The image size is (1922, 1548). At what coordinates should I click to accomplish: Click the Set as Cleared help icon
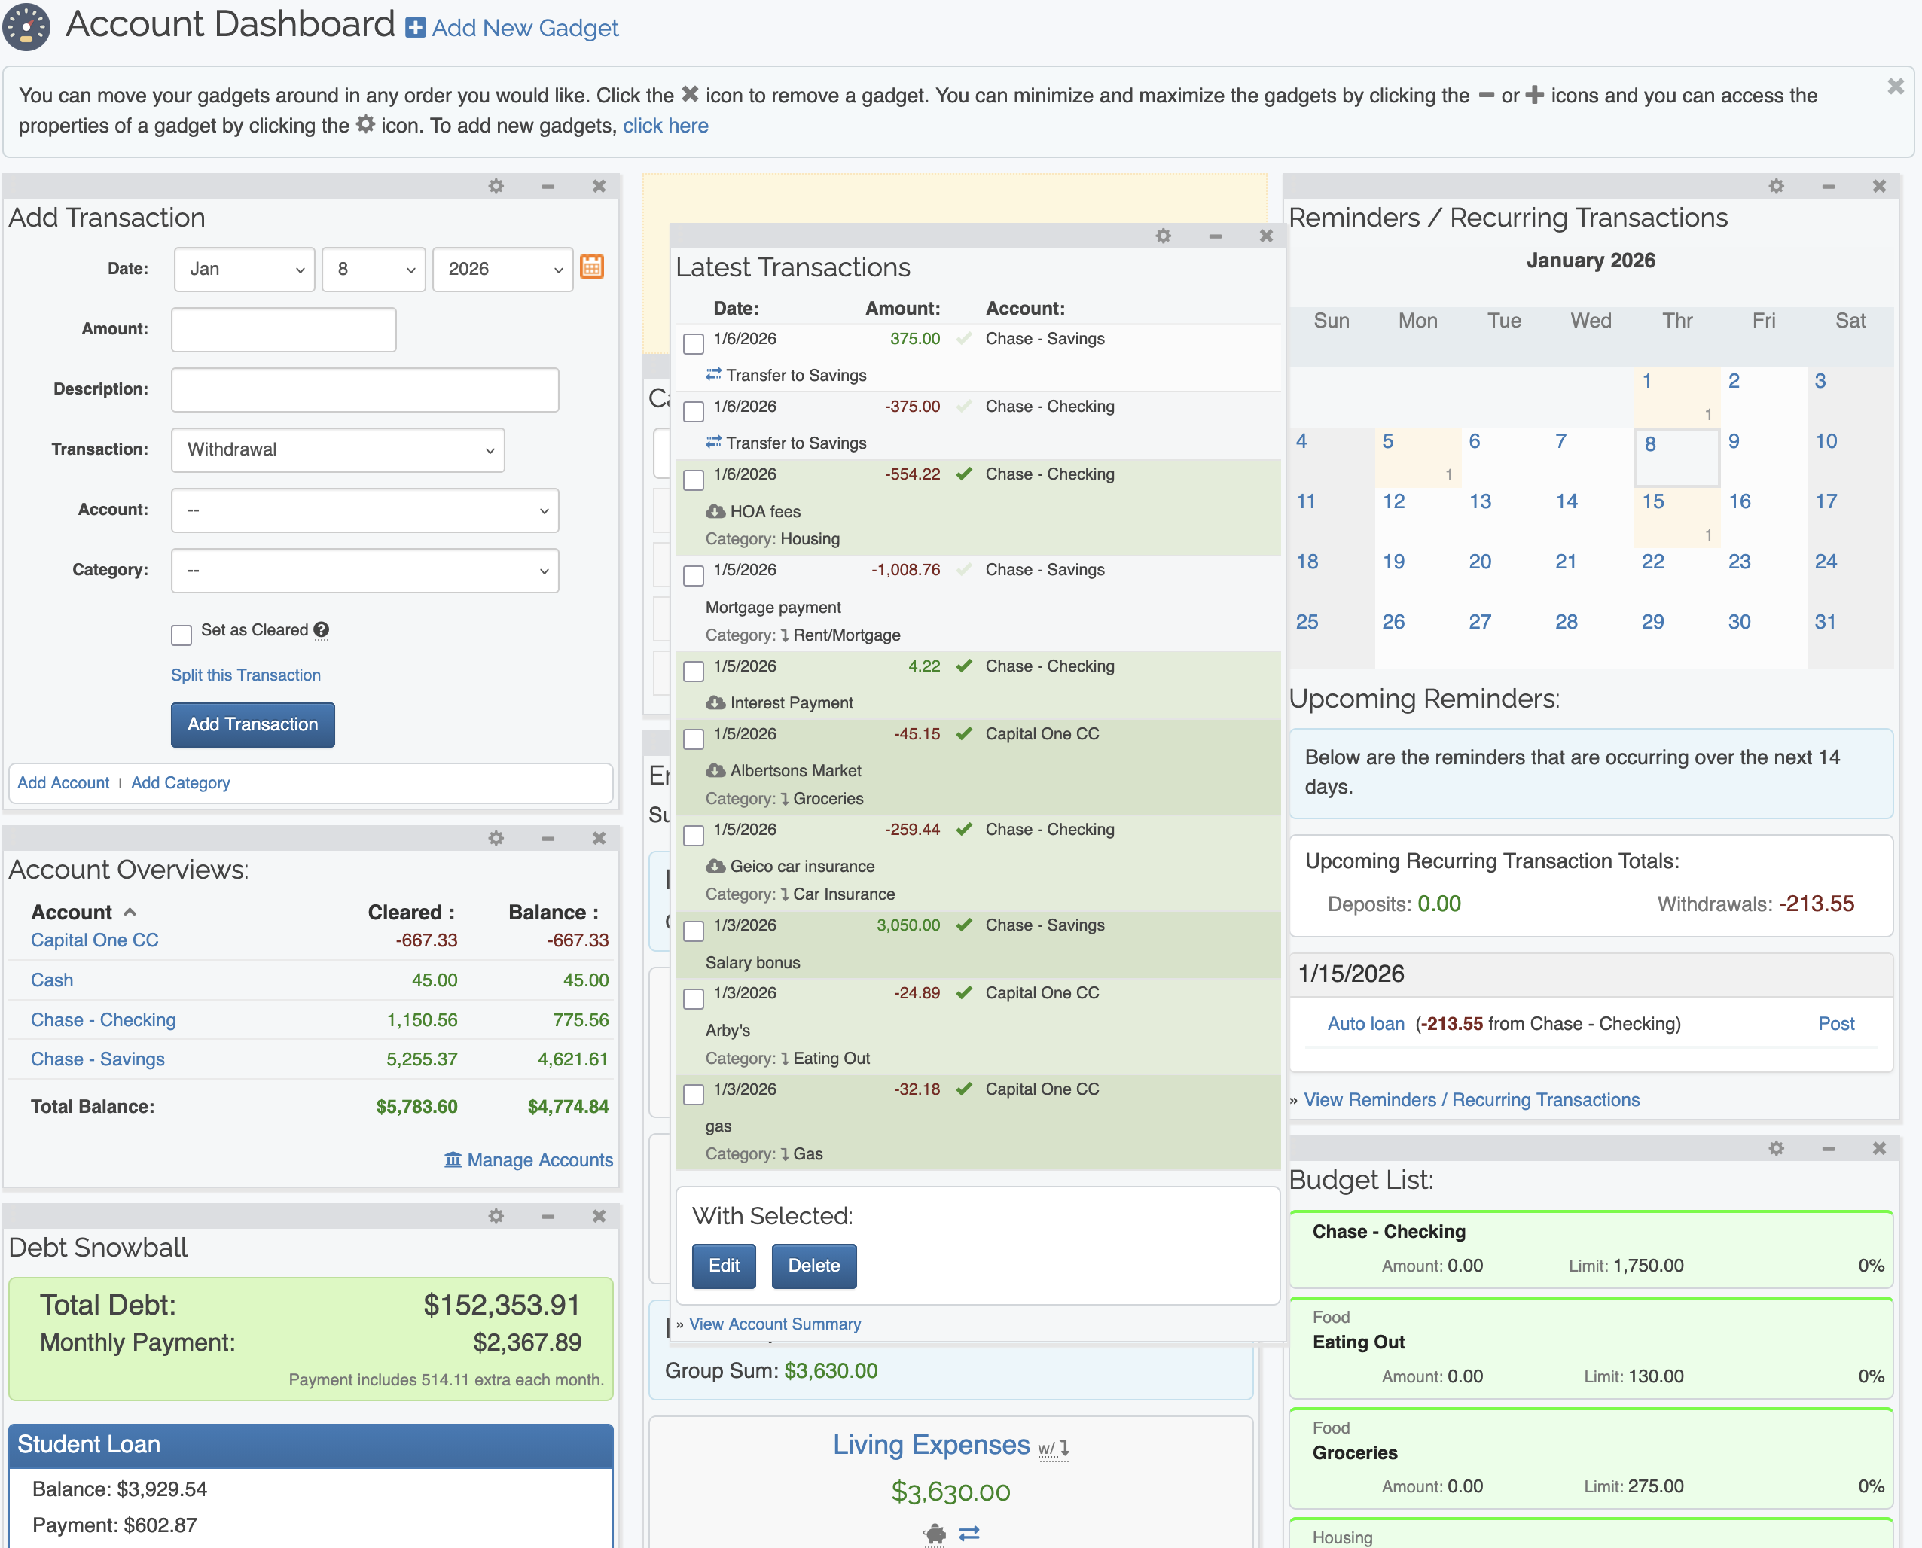coord(322,630)
